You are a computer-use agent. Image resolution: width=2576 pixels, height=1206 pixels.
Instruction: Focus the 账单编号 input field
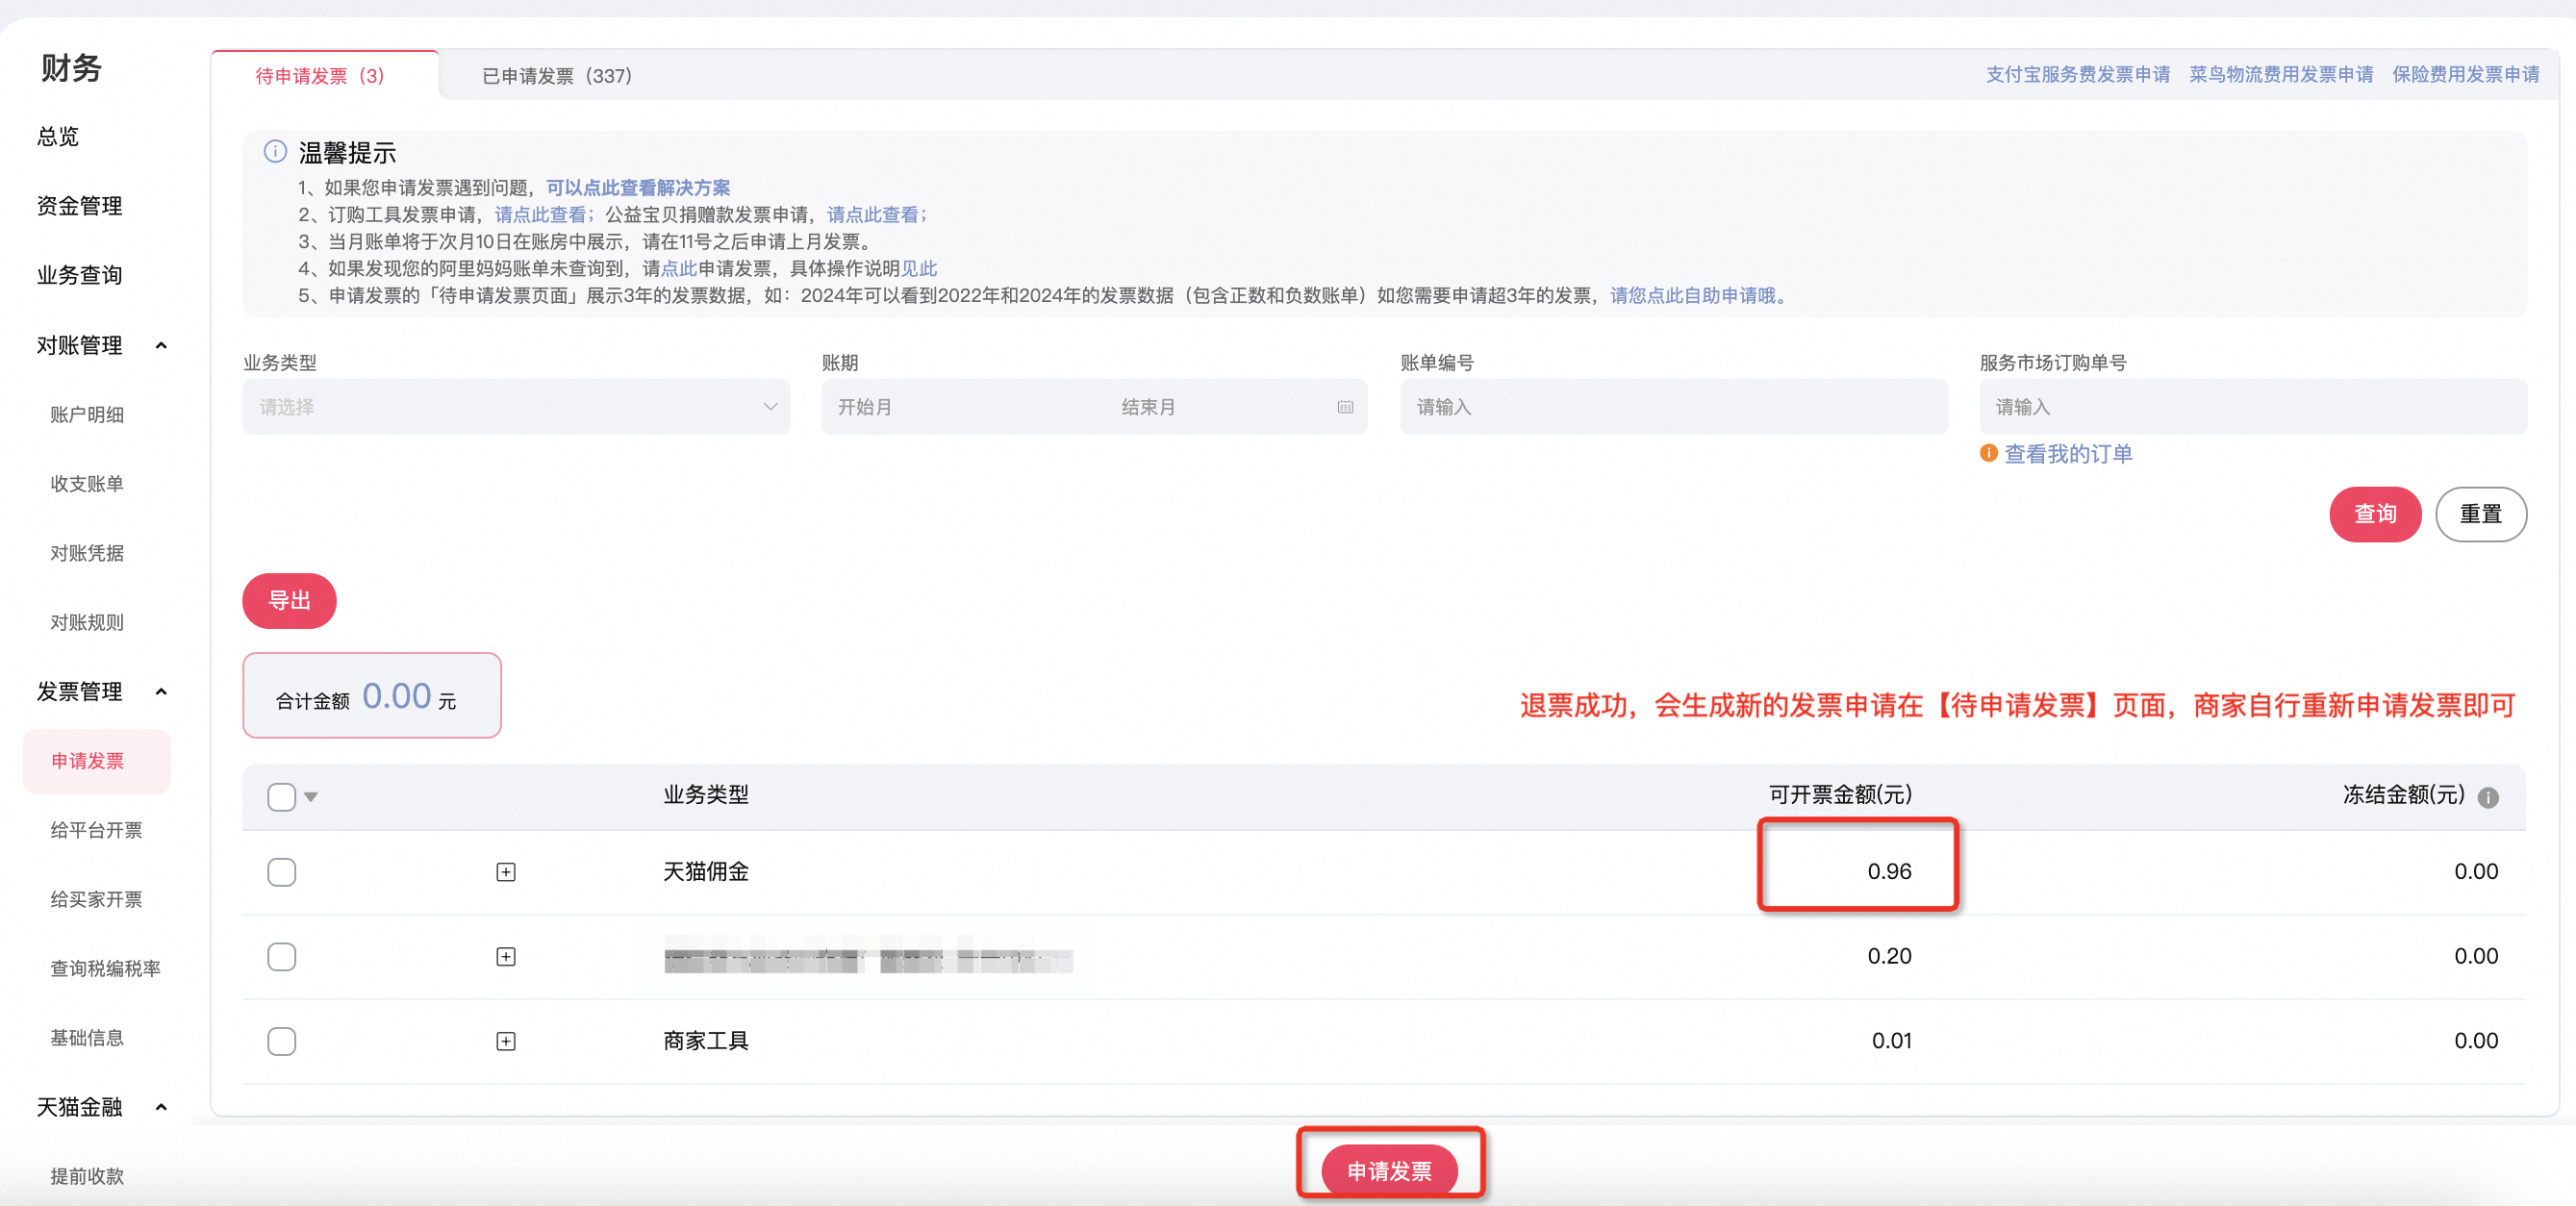(x=1673, y=407)
